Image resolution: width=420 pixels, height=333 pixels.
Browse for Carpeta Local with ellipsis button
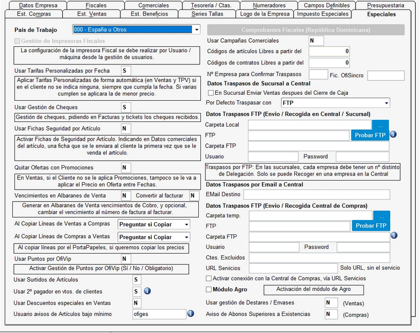381,125
